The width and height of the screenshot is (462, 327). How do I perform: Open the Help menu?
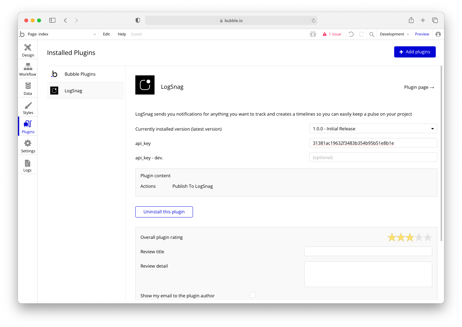122,34
